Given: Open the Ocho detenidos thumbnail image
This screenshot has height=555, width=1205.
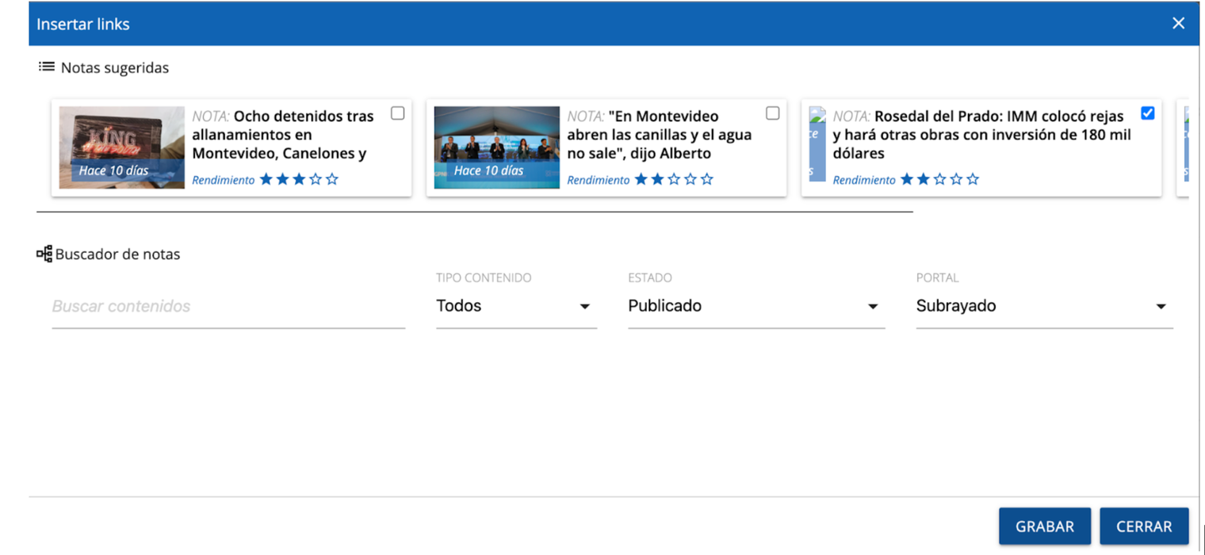Looking at the screenshot, I should click(x=121, y=147).
